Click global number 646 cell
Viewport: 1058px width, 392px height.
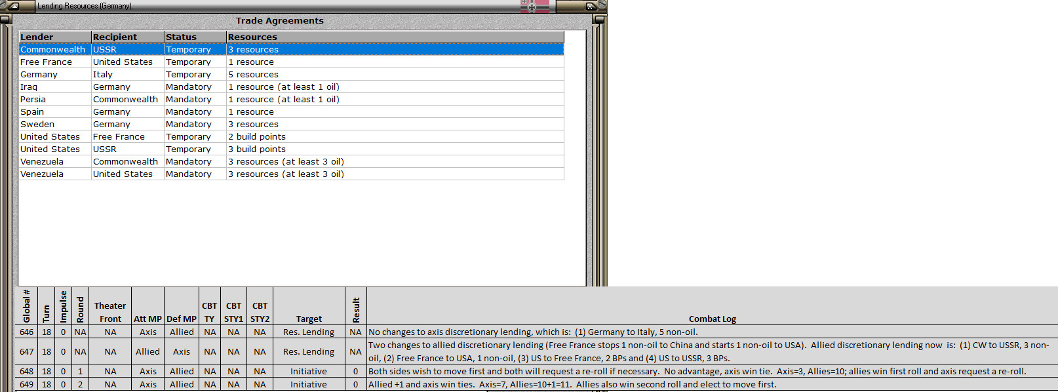26,332
